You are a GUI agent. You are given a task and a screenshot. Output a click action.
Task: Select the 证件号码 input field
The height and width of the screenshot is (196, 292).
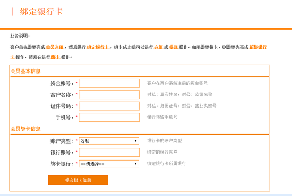(x=109, y=106)
